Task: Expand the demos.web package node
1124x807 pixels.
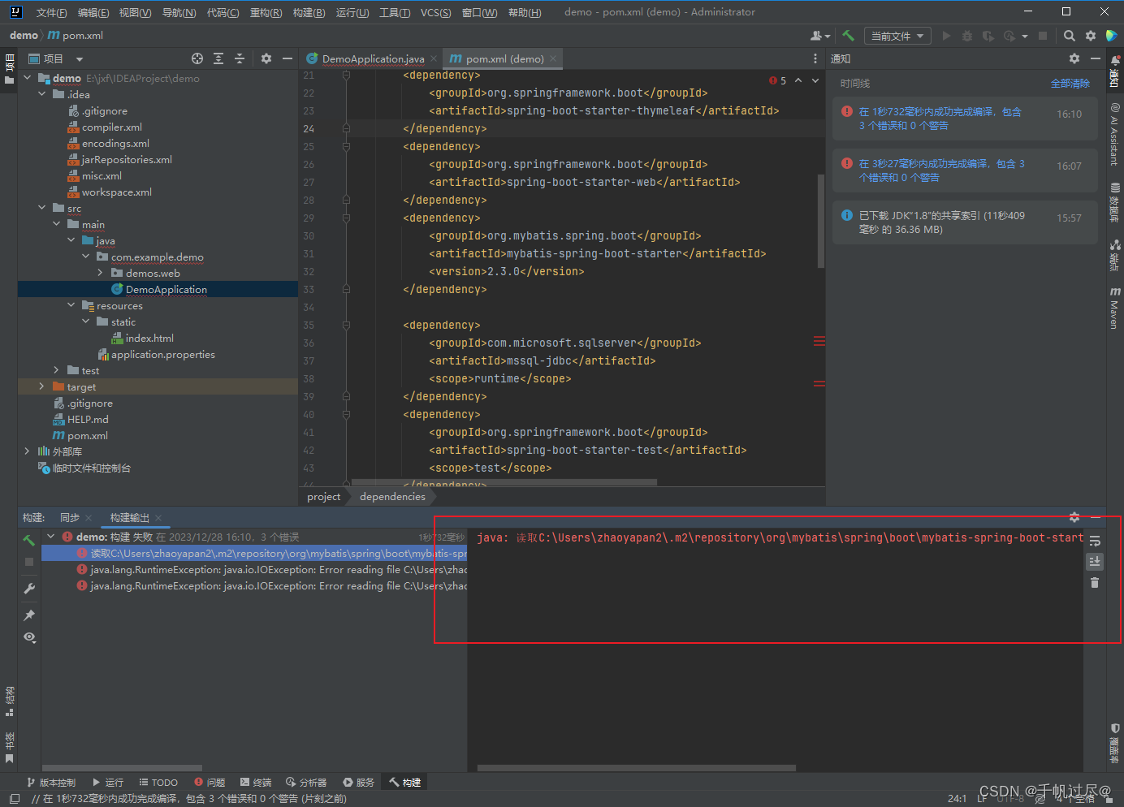Action: pyautogui.click(x=101, y=273)
